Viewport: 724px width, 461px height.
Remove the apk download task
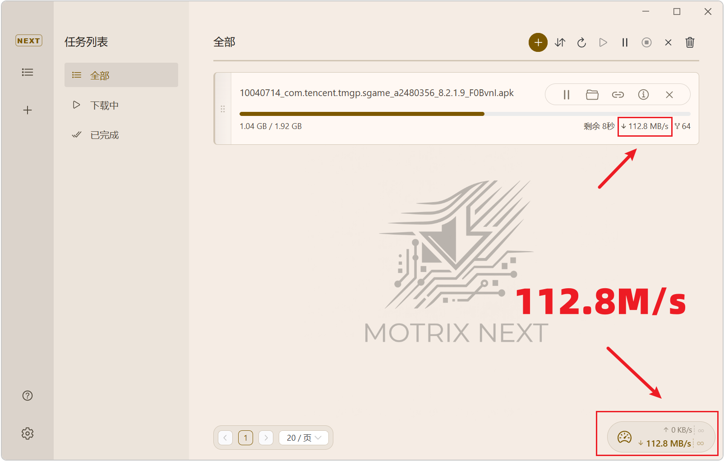click(669, 95)
